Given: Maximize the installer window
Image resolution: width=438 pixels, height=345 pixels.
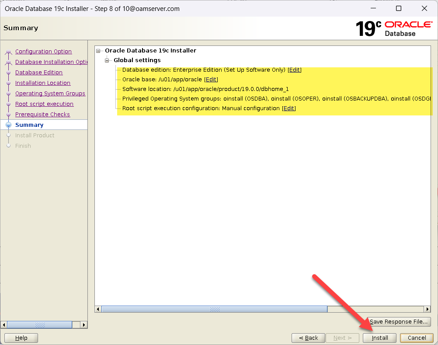Looking at the screenshot, I should click(x=398, y=8).
